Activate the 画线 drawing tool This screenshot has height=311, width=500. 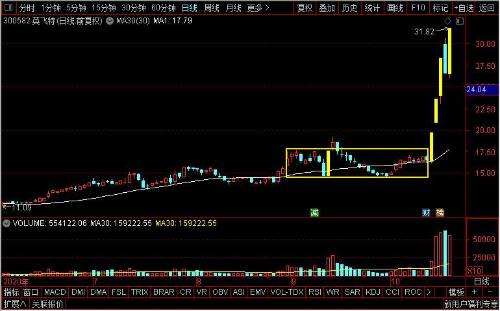tap(395, 8)
